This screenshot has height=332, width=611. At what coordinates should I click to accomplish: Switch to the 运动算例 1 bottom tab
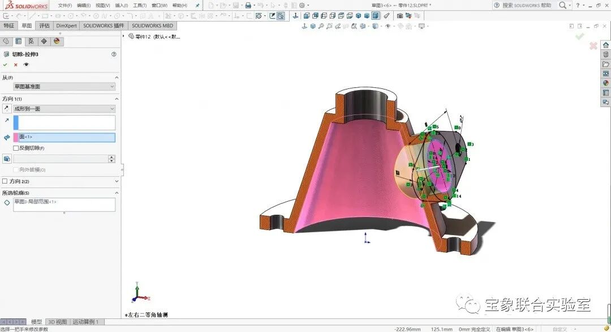coord(86,322)
